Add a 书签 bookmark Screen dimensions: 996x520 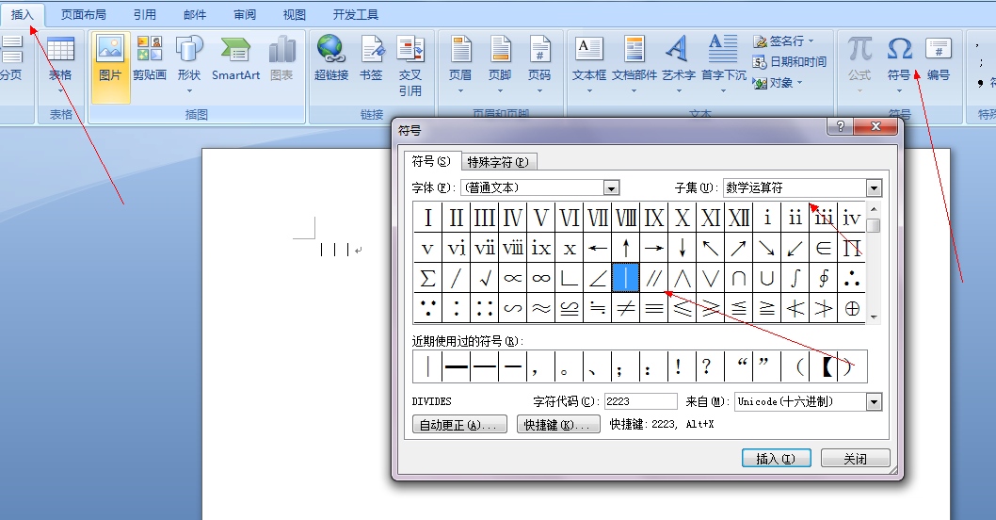coord(371,58)
